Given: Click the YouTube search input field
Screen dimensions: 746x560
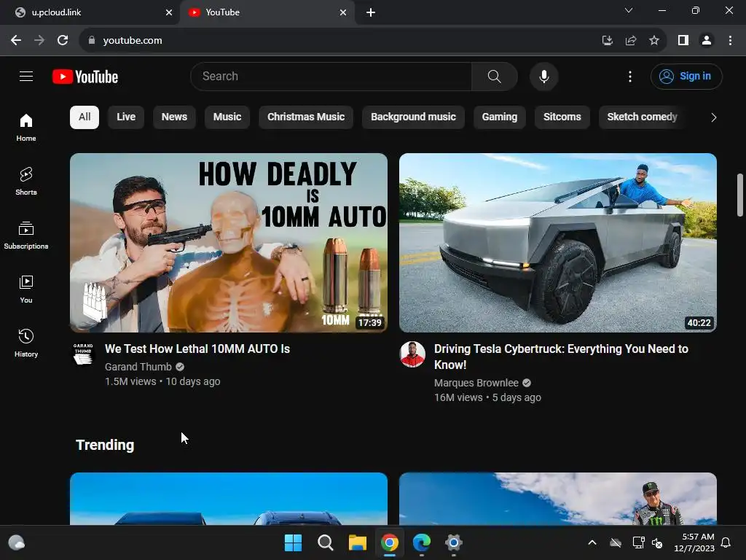Looking at the screenshot, I should click(x=331, y=76).
